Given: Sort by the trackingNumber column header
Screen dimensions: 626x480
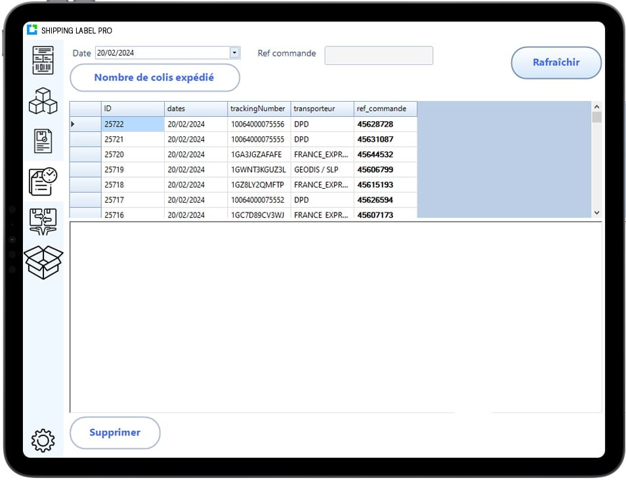Looking at the screenshot, I should (258, 108).
